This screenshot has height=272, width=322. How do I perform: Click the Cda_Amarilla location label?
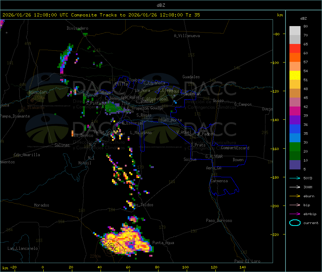(x=27, y=155)
